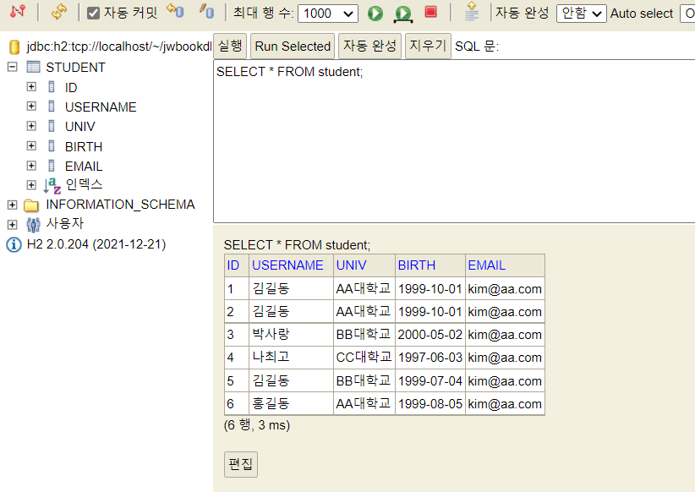
Task: Click the 자동 완성 button
Action: click(x=369, y=46)
